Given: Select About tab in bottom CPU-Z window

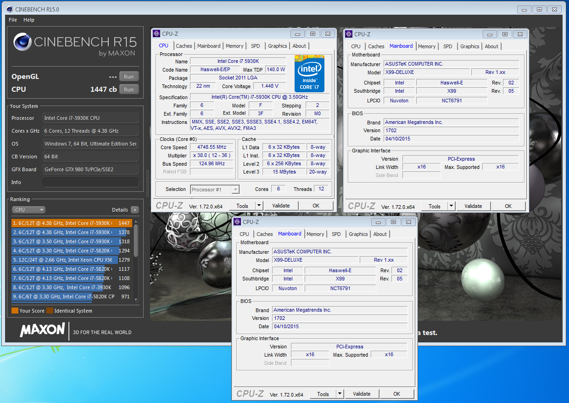Looking at the screenshot, I should 380,234.
